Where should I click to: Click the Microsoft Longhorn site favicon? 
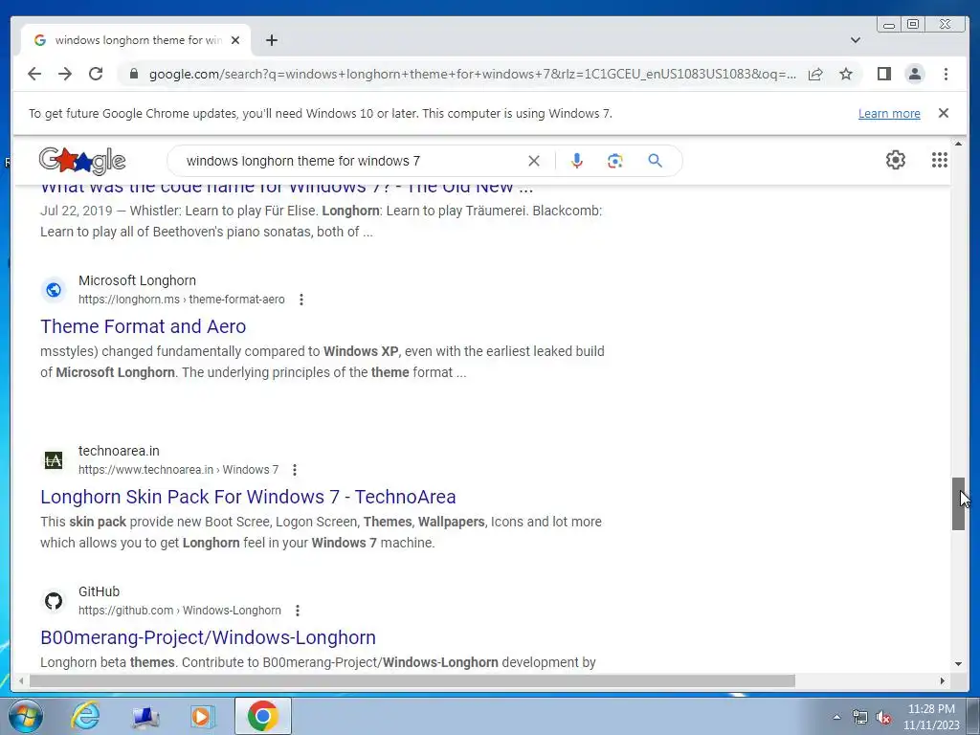(x=54, y=289)
